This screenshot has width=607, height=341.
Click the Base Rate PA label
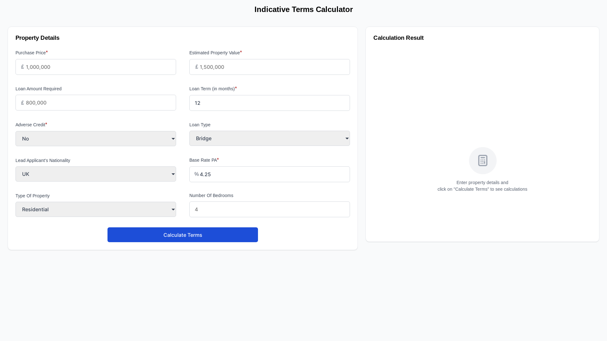point(203,160)
